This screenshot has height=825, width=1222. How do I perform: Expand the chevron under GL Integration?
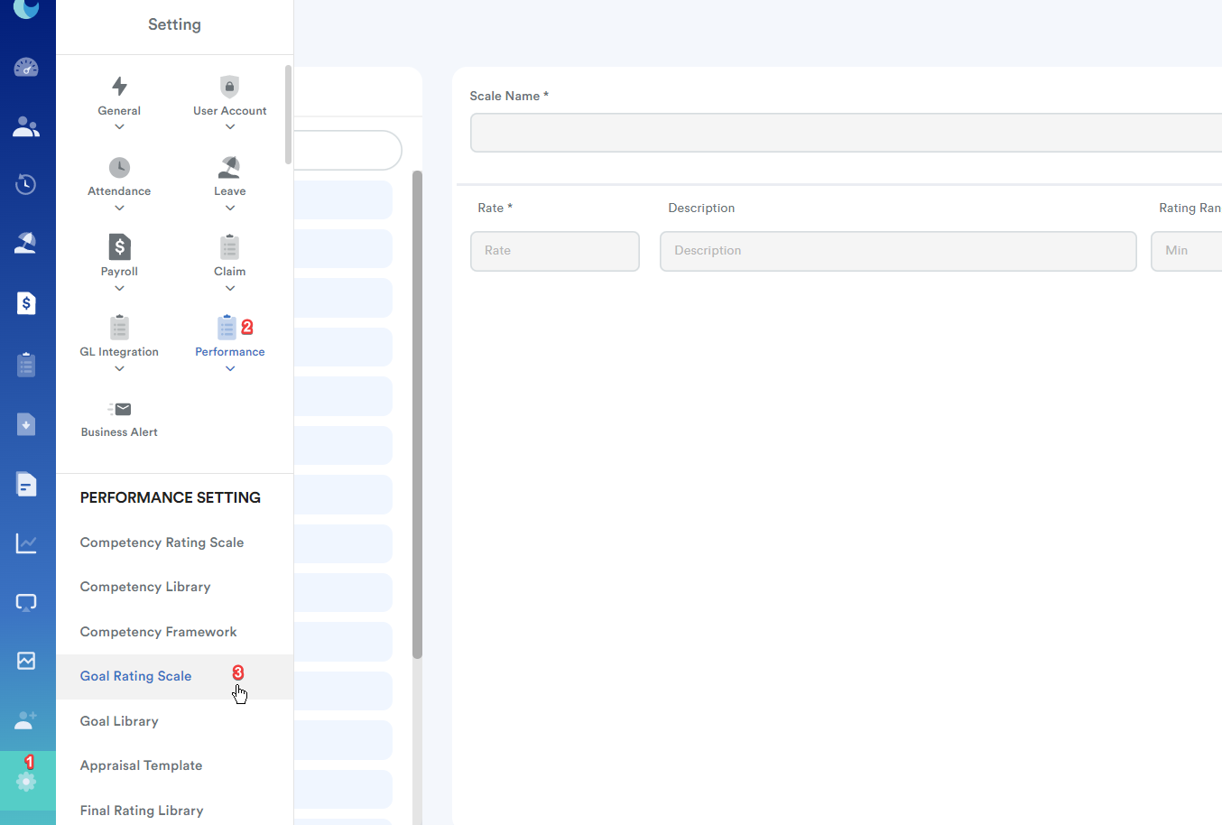click(x=119, y=369)
